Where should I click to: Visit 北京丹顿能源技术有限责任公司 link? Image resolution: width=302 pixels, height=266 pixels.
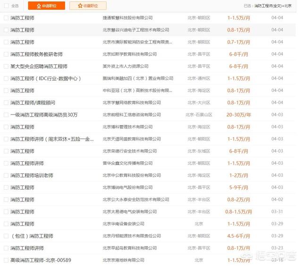pos(132,236)
